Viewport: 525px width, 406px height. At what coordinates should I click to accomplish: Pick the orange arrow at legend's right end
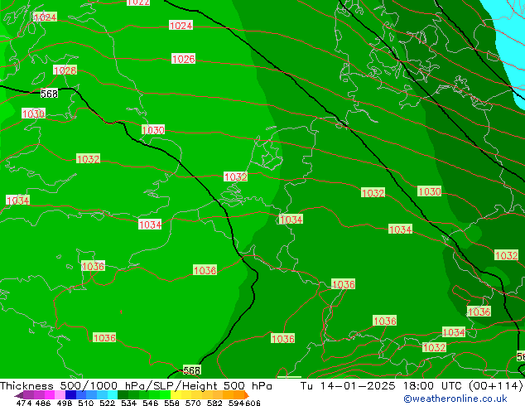click(247, 395)
